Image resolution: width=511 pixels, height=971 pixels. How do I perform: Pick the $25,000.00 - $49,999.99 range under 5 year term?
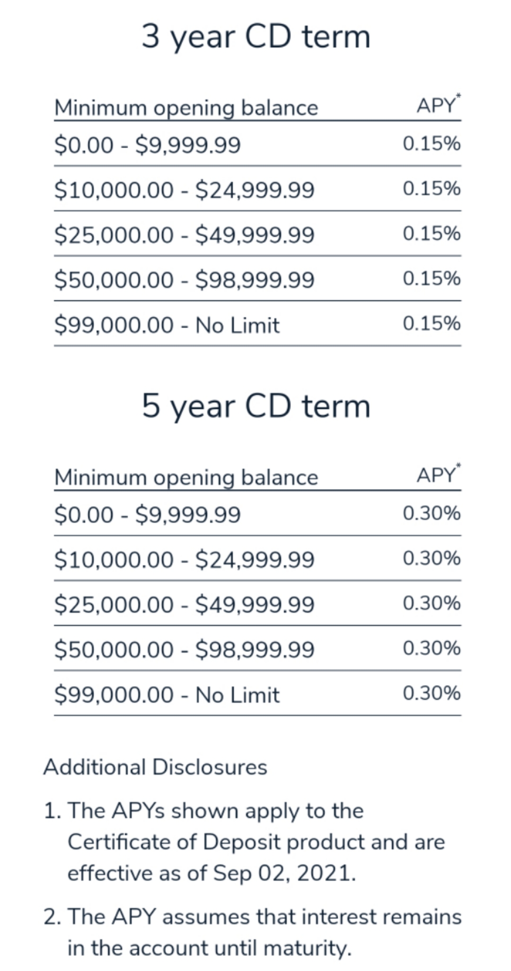pyautogui.click(x=184, y=604)
